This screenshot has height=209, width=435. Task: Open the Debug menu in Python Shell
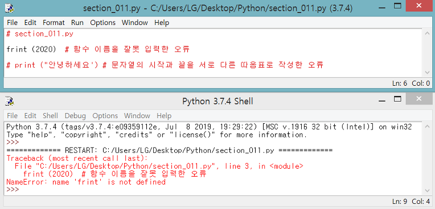tap(75, 115)
